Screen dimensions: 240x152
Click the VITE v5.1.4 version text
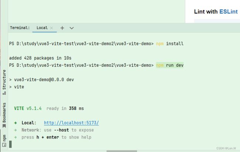(28, 108)
